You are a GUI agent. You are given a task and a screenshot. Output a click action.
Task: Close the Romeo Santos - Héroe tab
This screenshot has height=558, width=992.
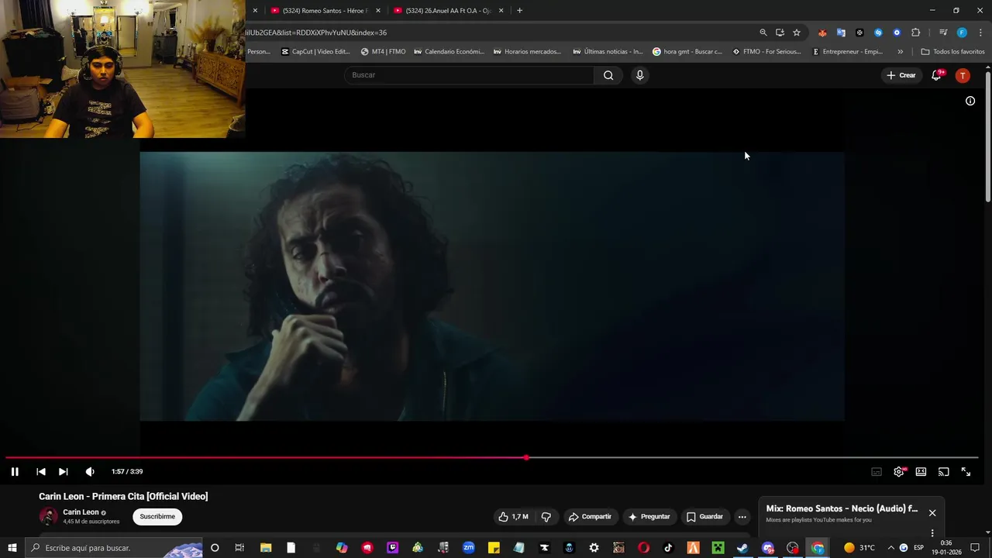pos(378,11)
